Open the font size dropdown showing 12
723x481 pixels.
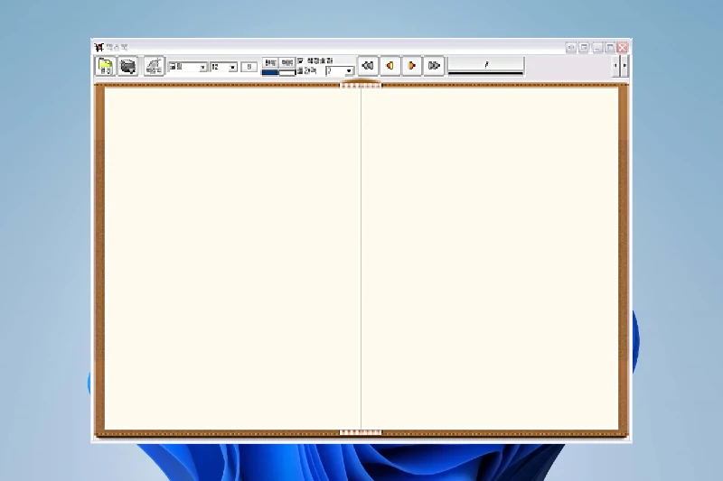tap(233, 67)
